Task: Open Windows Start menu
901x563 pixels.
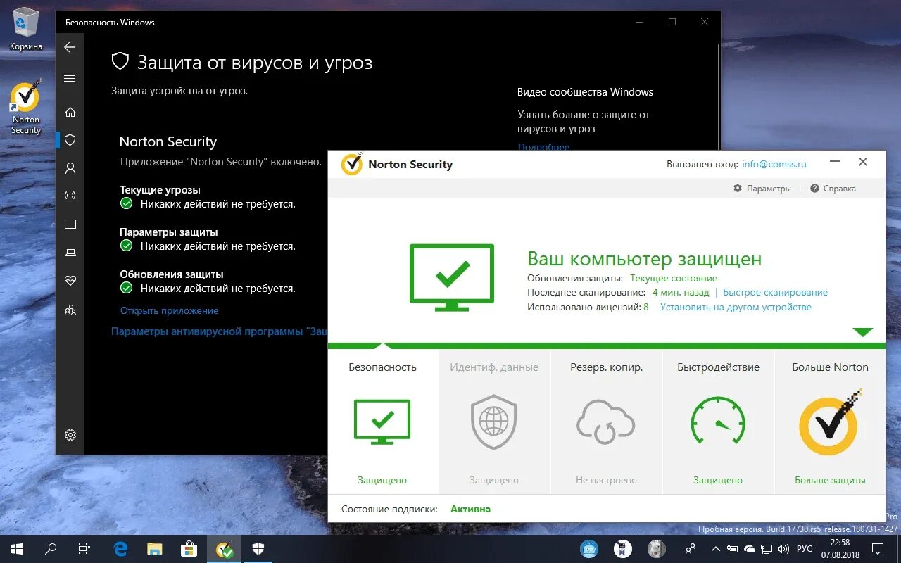Action: tap(16, 549)
